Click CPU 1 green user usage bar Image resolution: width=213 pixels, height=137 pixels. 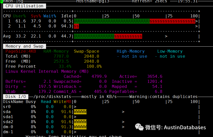tap(112, 21)
